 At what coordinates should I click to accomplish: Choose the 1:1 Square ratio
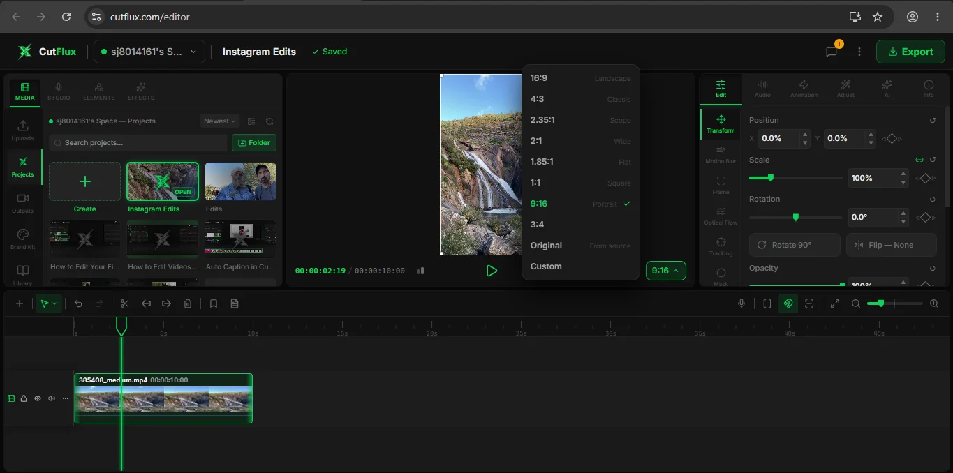tap(580, 183)
